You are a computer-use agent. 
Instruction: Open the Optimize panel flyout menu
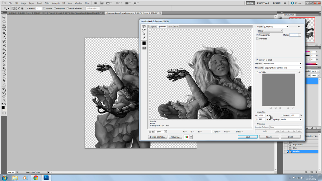[x=299, y=27]
